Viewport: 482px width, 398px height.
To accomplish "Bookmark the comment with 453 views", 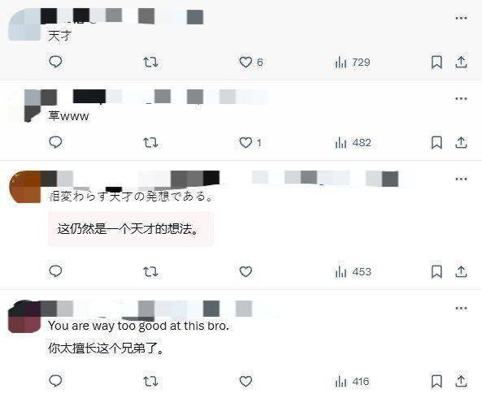I will point(436,272).
